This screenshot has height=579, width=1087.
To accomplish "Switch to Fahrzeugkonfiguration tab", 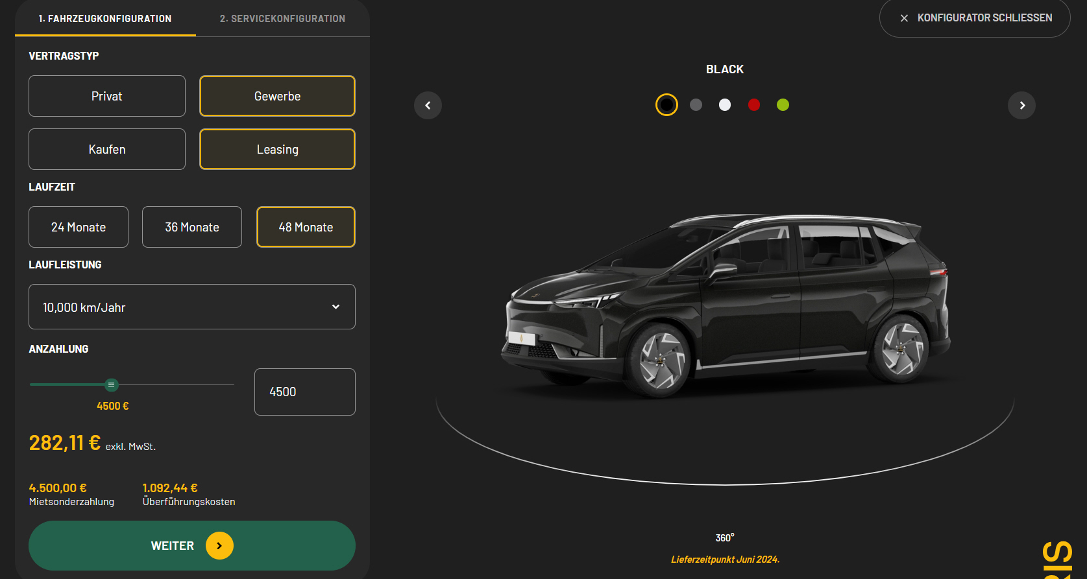I will (105, 19).
